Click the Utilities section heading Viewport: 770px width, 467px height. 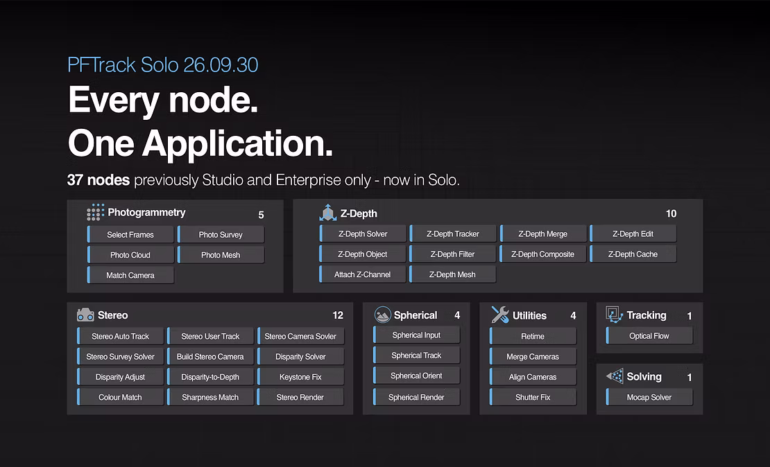tap(529, 315)
